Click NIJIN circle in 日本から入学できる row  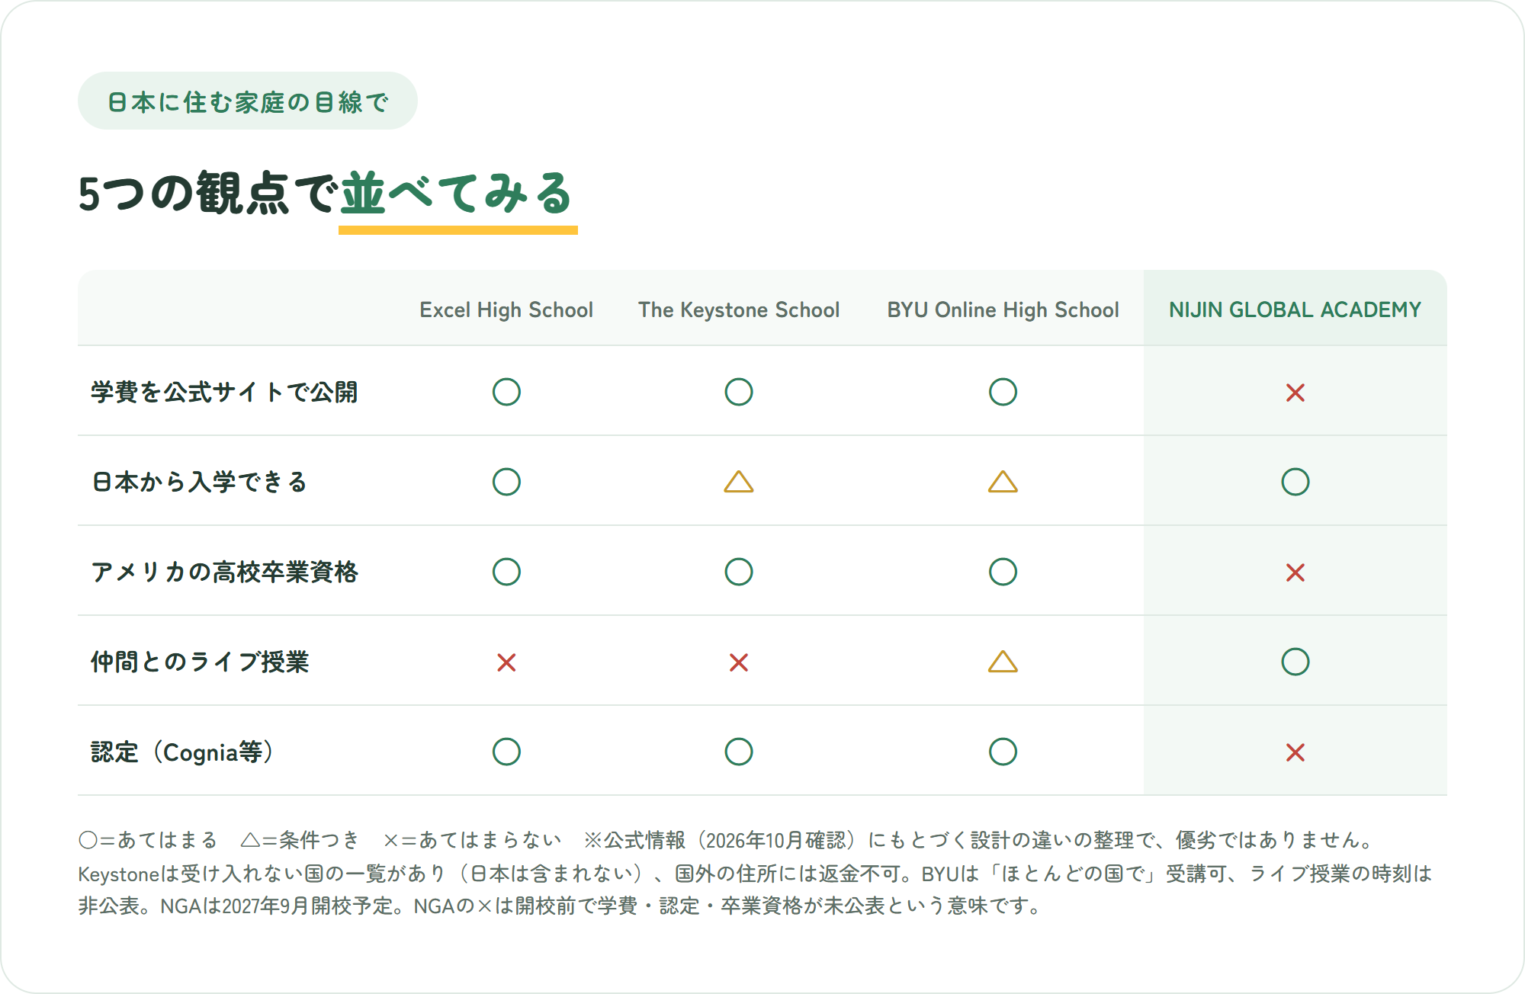coord(1295,482)
